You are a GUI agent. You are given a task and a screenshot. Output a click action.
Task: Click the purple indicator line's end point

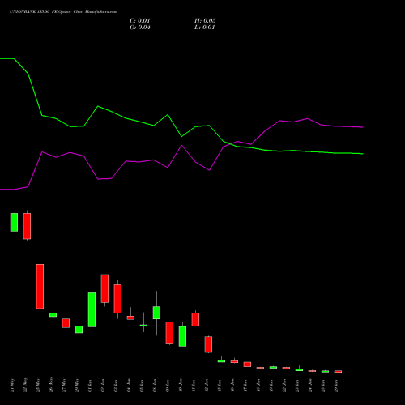(x=363, y=127)
